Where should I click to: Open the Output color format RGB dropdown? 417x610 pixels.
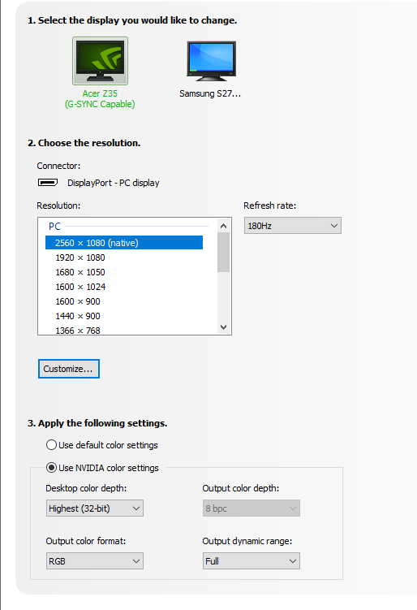(95, 561)
